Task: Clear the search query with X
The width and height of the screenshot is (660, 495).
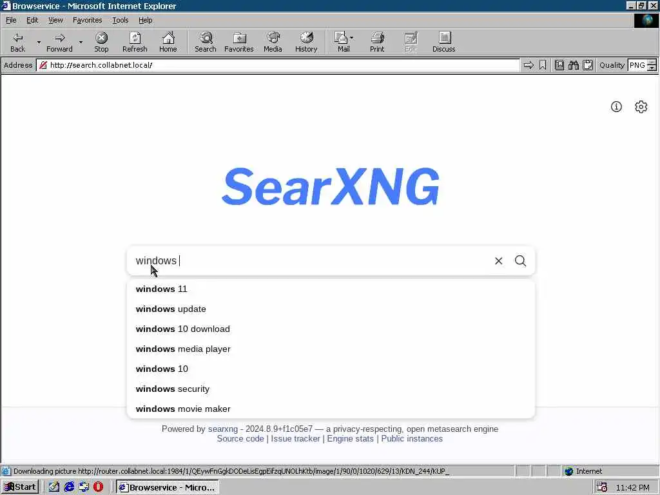Action: pyautogui.click(x=498, y=261)
